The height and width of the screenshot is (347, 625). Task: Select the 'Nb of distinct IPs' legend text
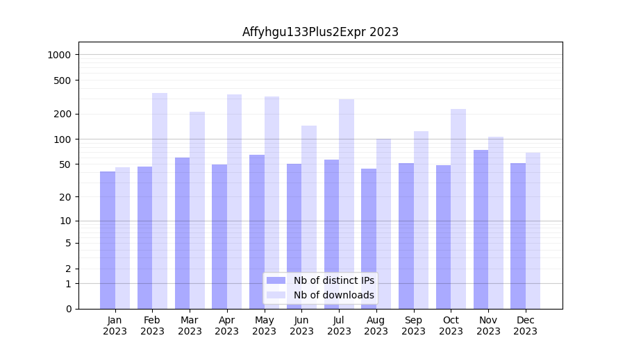333,280
